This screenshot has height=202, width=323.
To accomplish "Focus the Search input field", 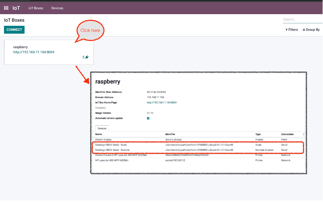I will (x=302, y=19).
